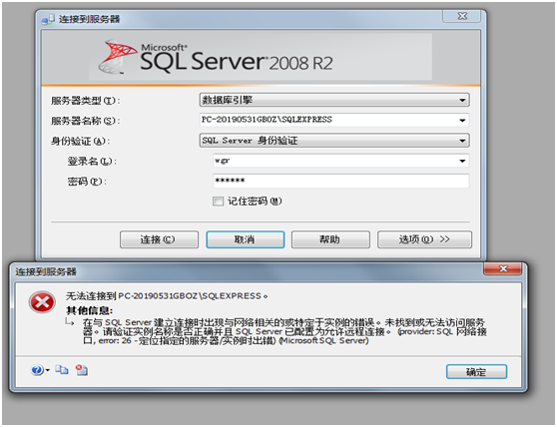Click the show technical details icon

pyautogui.click(x=82, y=370)
